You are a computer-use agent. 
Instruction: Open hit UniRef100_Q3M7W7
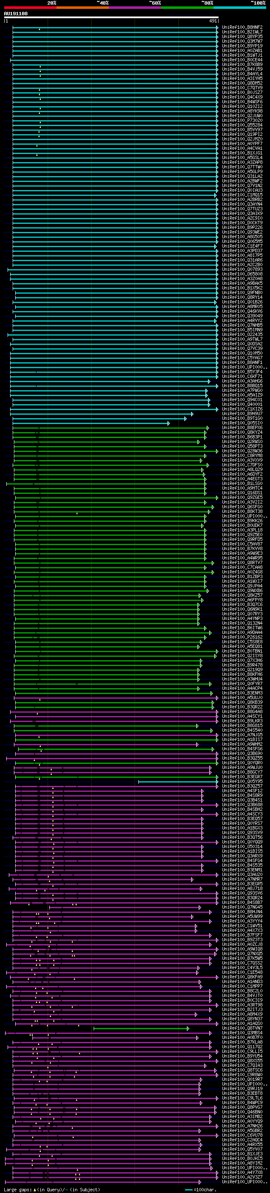point(242,41)
